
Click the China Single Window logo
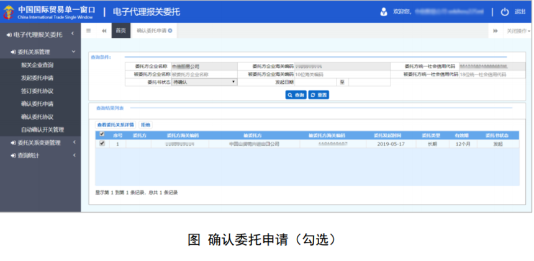coord(11,11)
